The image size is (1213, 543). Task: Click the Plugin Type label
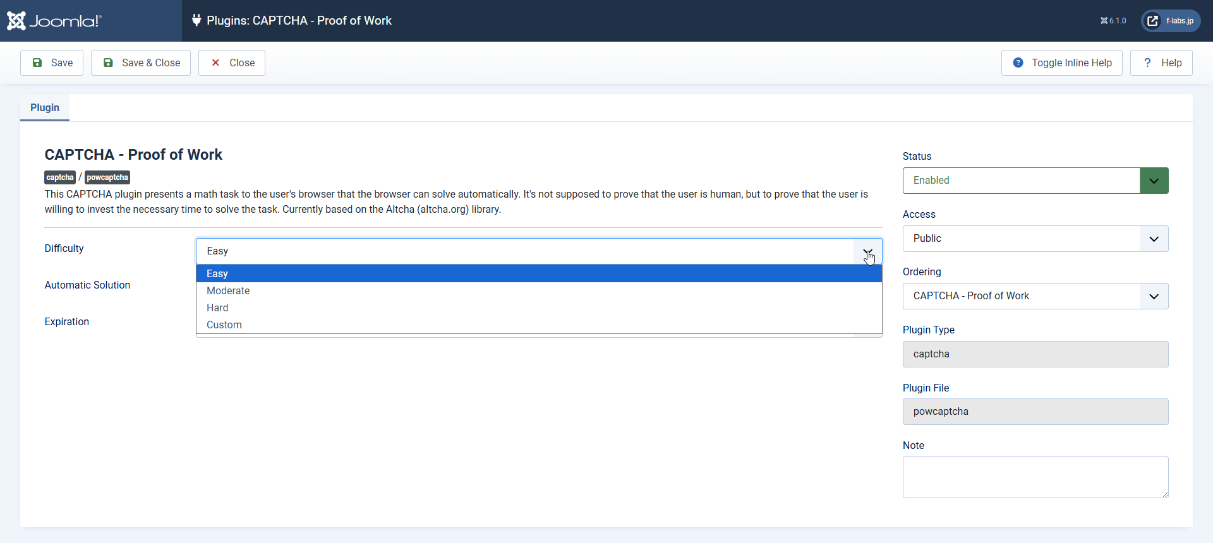tap(928, 330)
